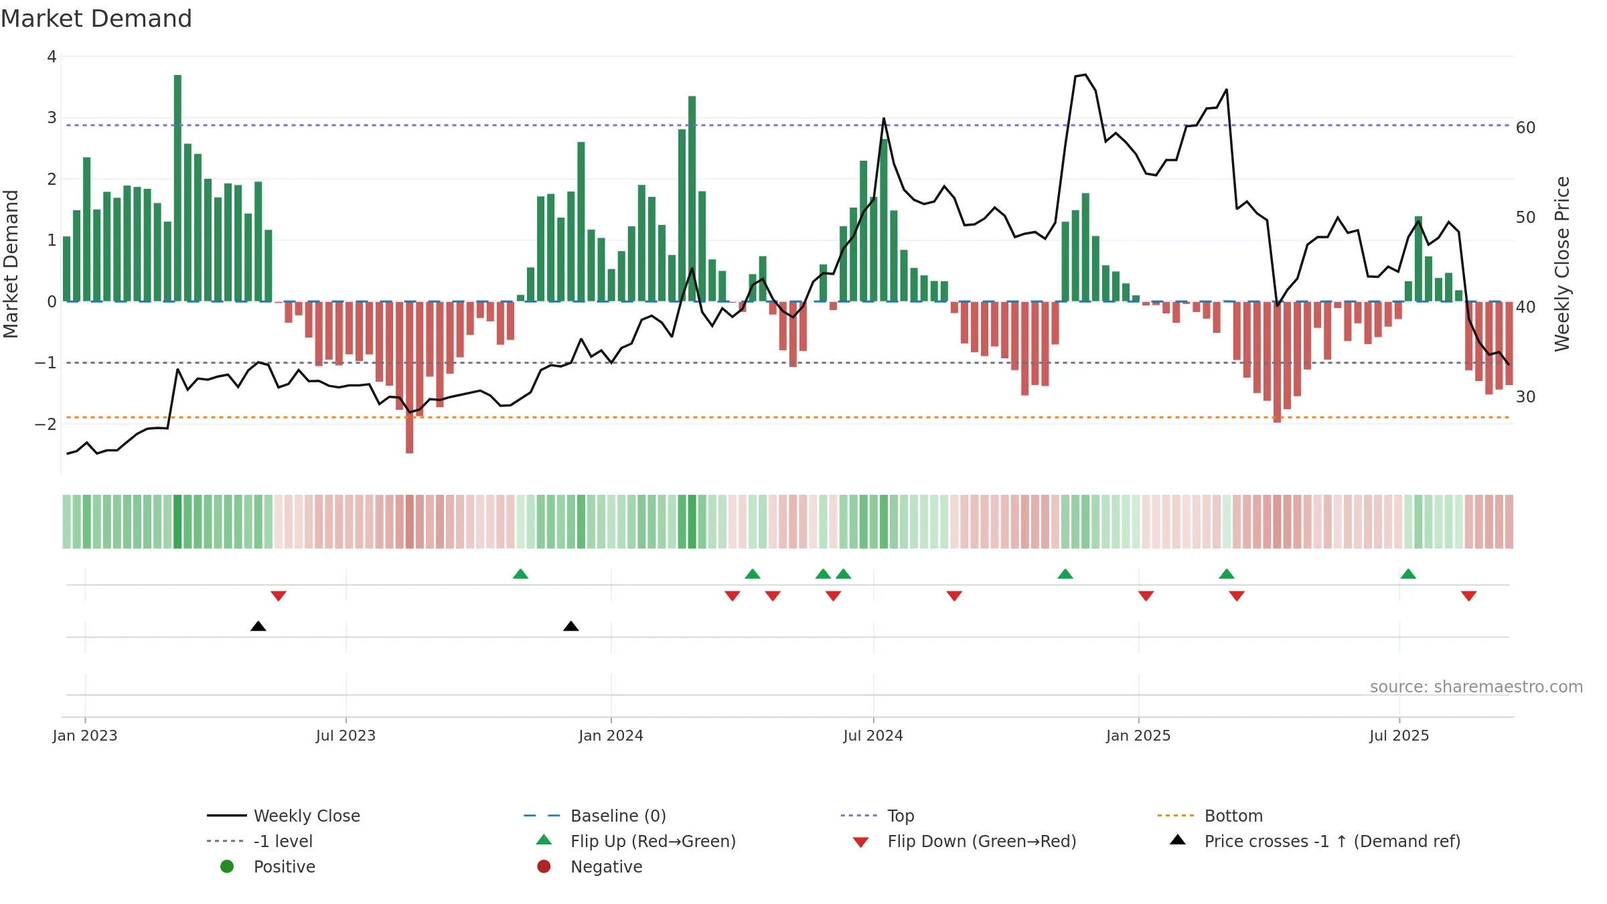
Task: Click the green bar exceeding 3 in February 2024
Action: [692, 199]
